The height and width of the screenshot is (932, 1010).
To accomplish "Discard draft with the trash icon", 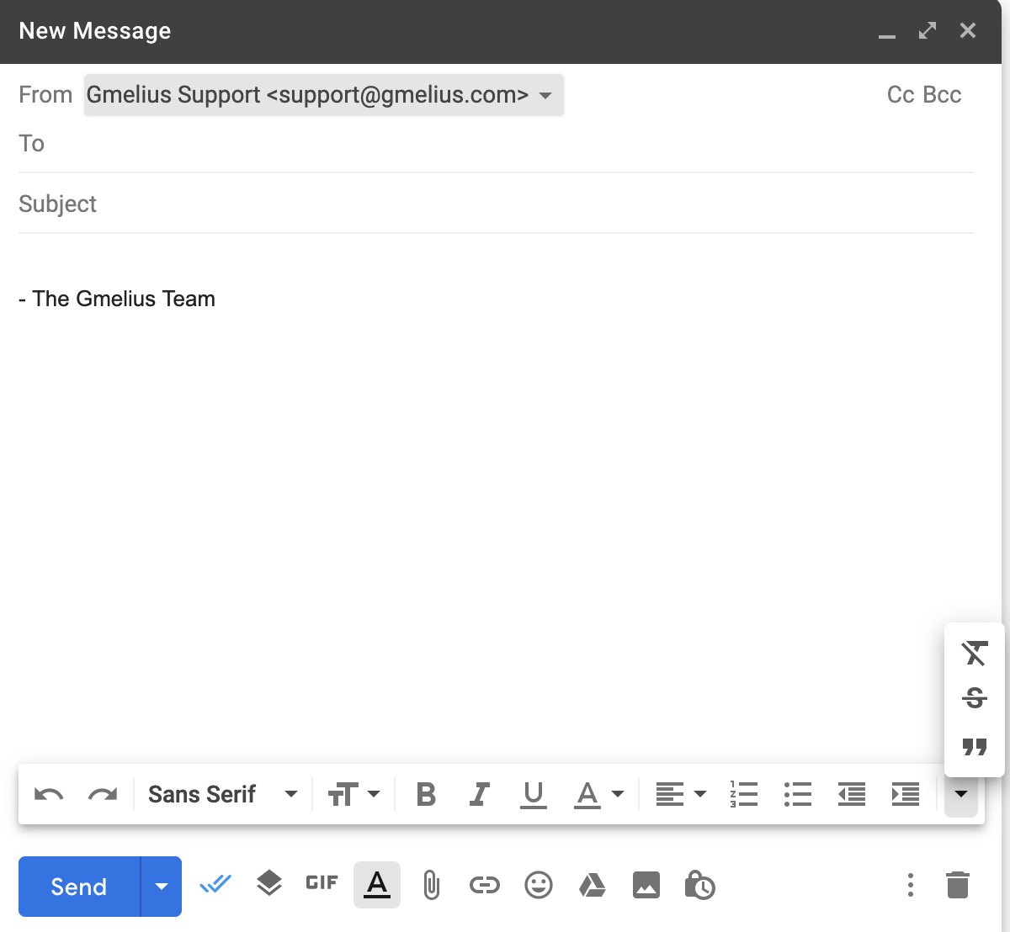I will point(958,885).
